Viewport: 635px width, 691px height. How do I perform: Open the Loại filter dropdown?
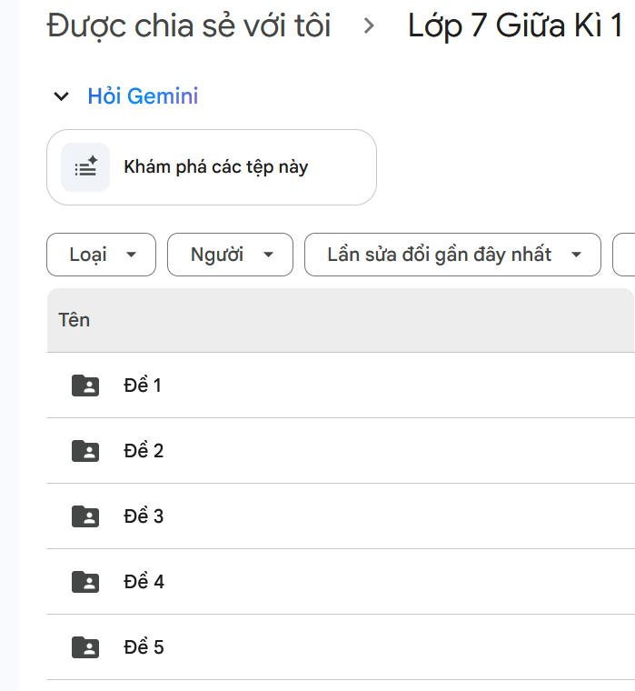101,255
